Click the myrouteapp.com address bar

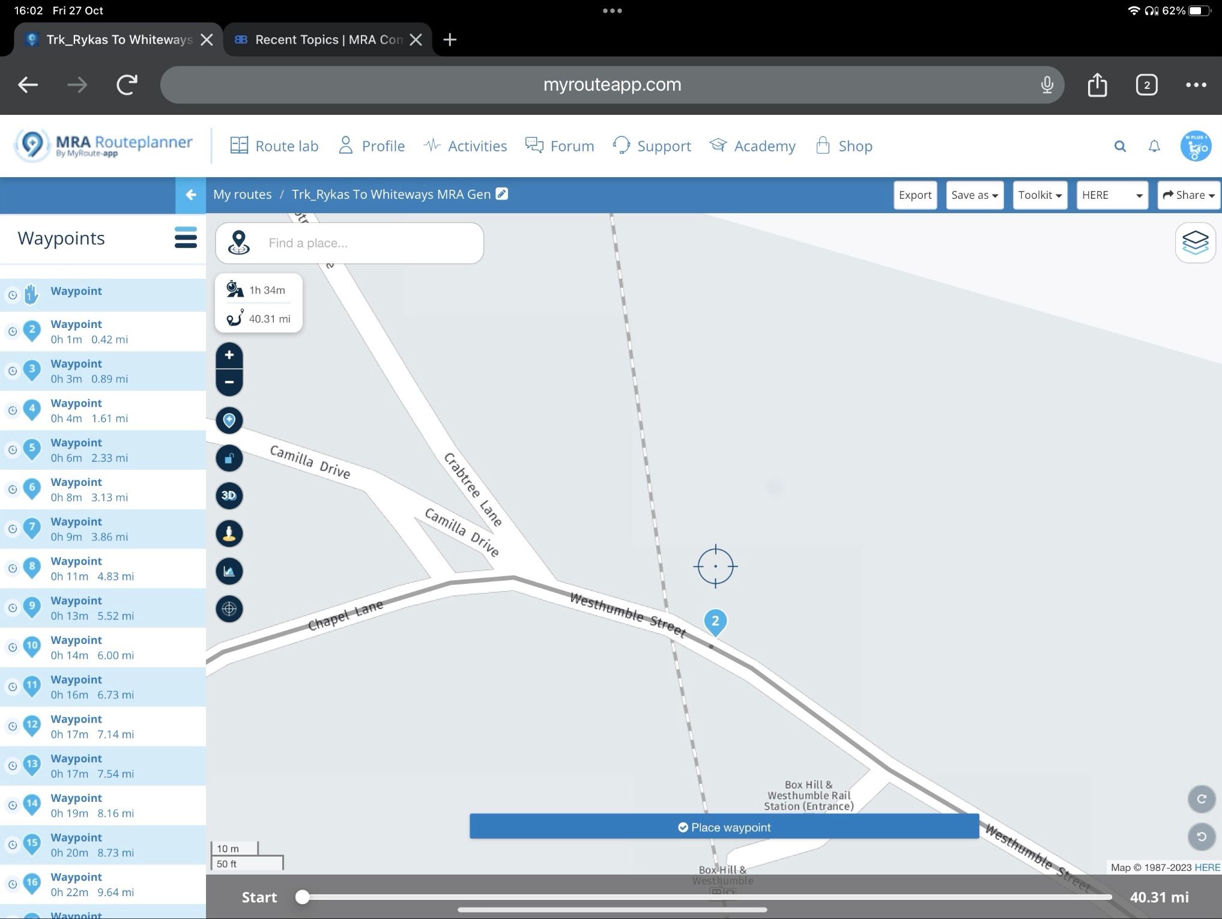pyautogui.click(x=612, y=85)
